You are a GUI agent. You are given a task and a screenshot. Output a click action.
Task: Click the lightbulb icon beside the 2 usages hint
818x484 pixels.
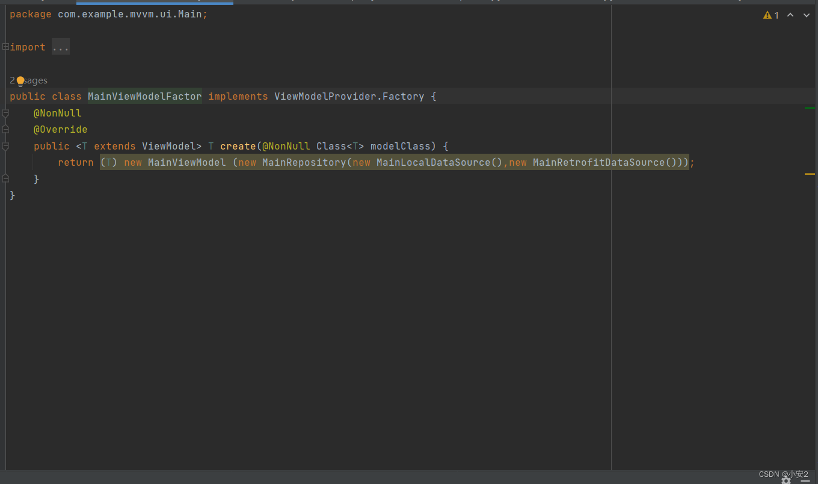pyautogui.click(x=20, y=80)
